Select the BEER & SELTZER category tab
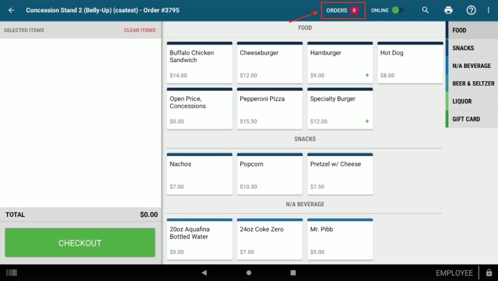498x281 pixels. tap(472, 84)
